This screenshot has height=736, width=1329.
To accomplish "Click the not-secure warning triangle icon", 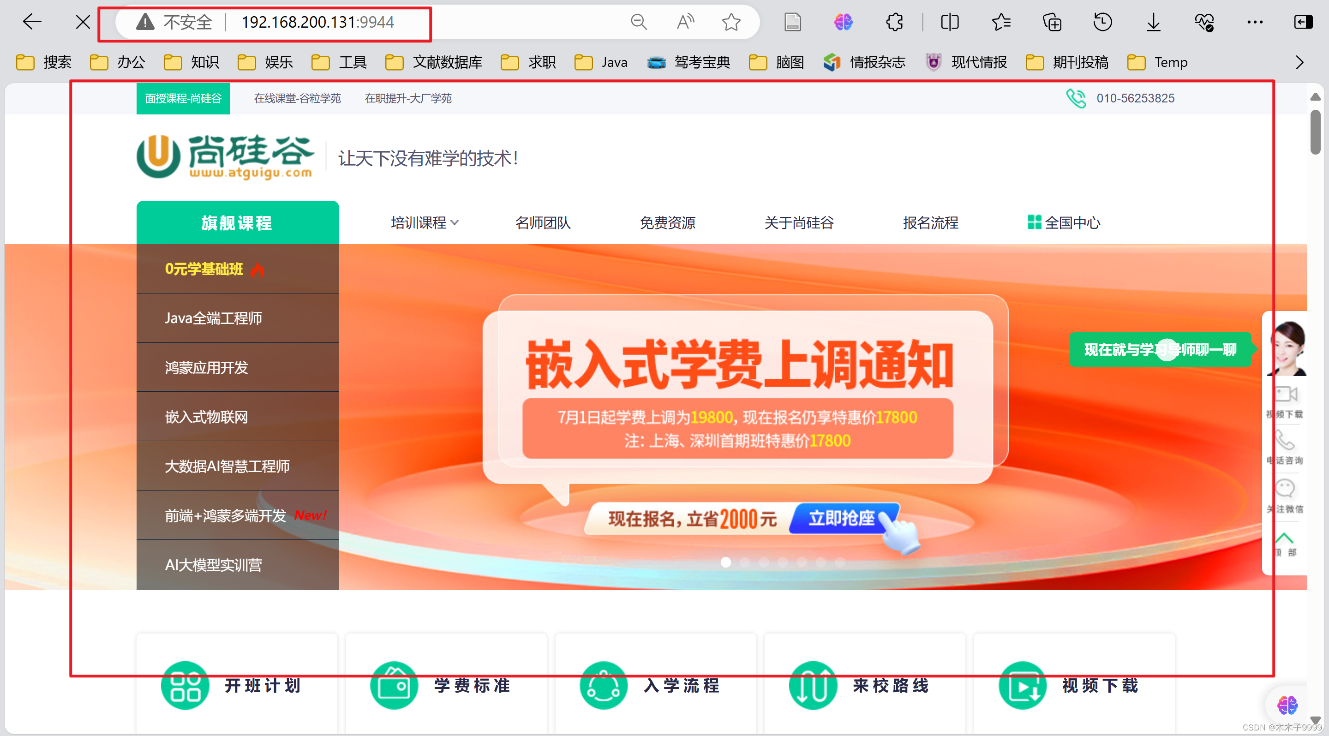I will point(145,22).
